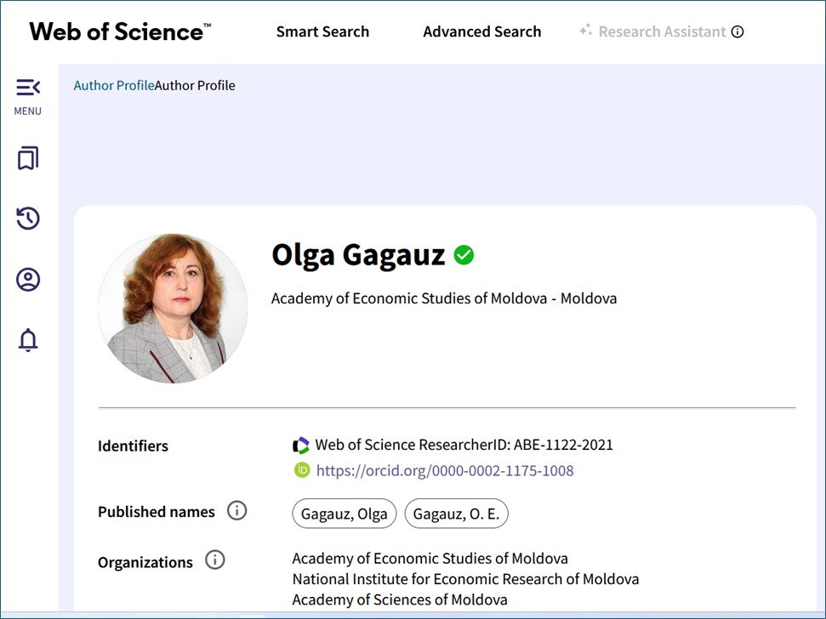This screenshot has height=619, width=826.
Task: Open the Smart Search tab
Action: [322, 31]
